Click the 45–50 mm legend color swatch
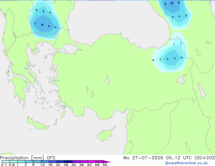Screen dimensions: 215x166 pyautogui.click(x=100, y=162)
